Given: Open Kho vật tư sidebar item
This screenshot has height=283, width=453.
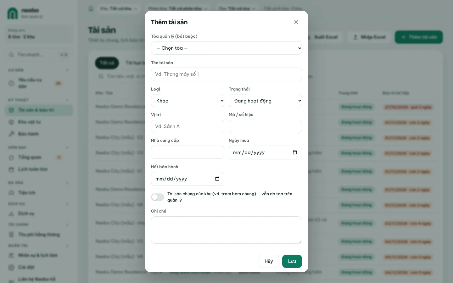Looking at the screenshot, I should pos(39,122).
